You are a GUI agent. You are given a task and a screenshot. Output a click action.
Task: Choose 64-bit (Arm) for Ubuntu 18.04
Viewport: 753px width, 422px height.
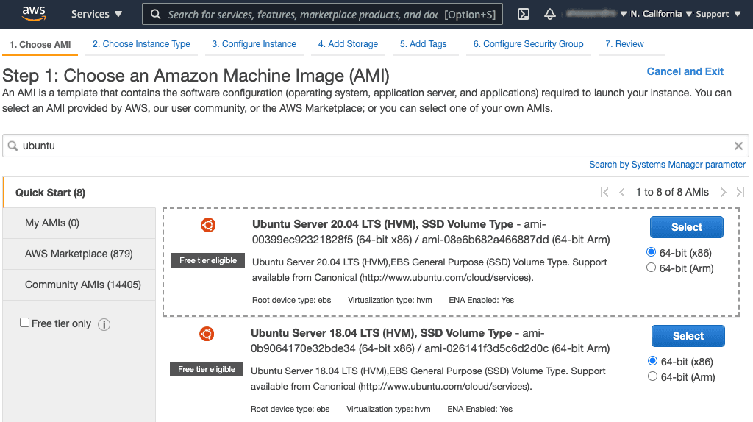click(652, 376)
